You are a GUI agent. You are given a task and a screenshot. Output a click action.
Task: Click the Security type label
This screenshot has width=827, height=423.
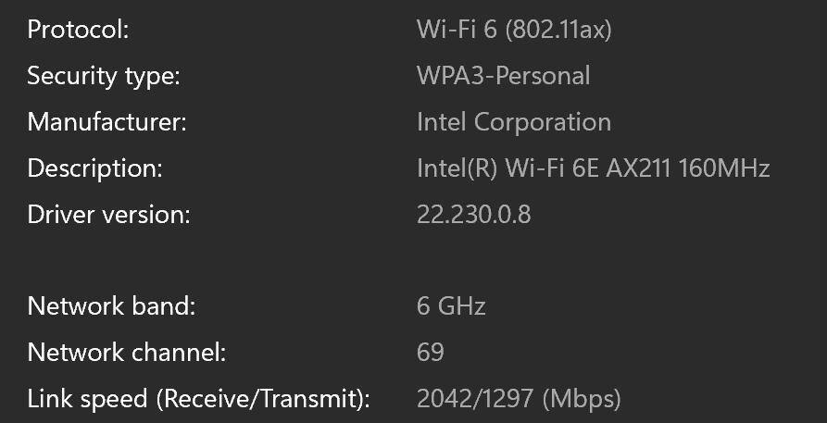tap(103, 76)
